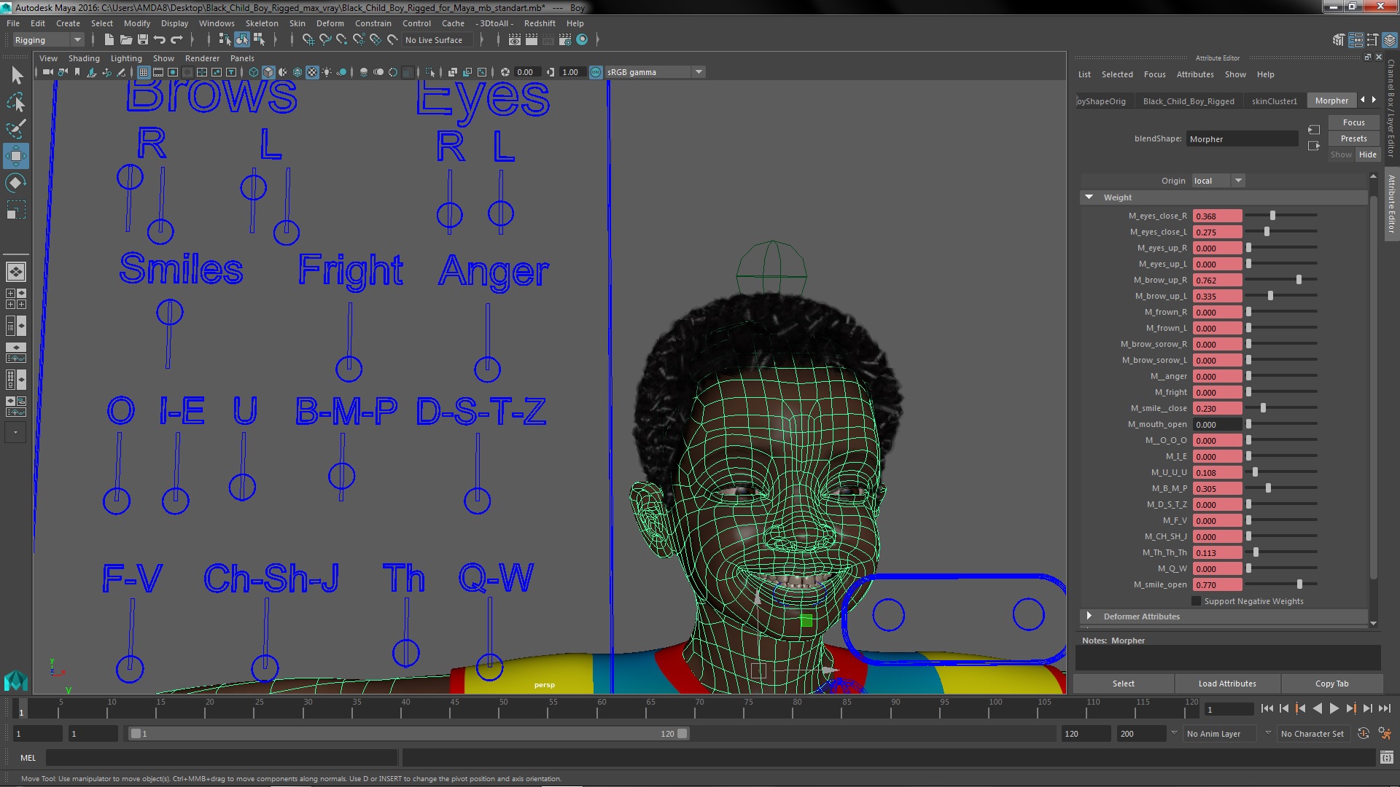
Task: Open Hypershade with the blue sphere icon
Action: 582,39
